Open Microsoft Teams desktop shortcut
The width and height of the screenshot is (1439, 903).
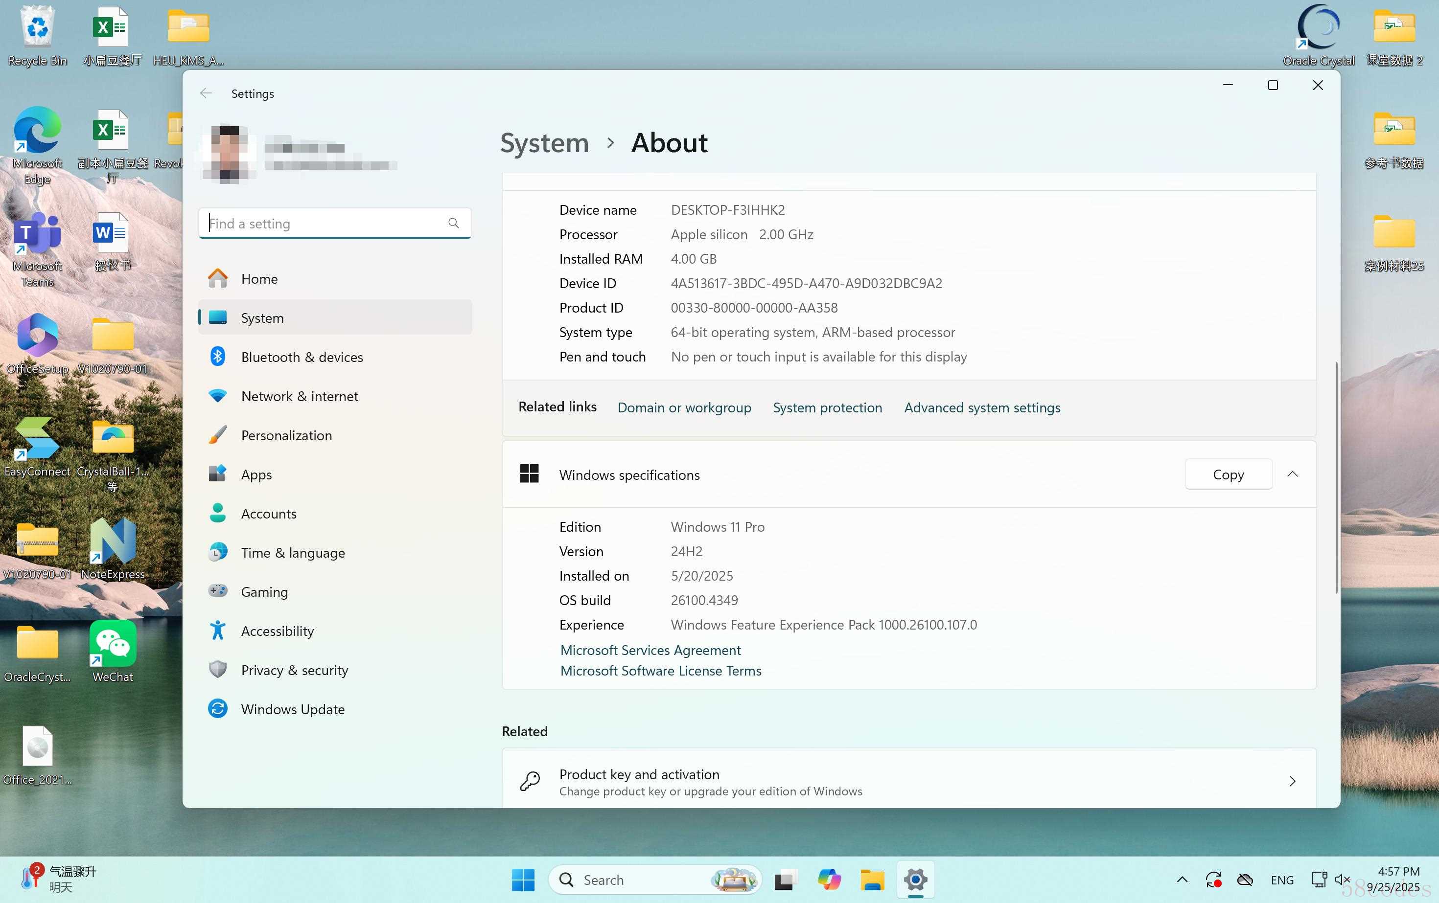[37, 248]
